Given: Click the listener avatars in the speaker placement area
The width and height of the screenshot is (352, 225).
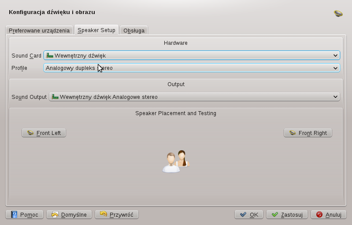Looking at the screenshot, I should point(176,161).
